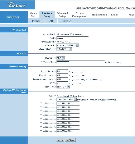Viewport: 135px width, 144px height.
Task: Select Access Point Deactivated radio button
Action: (x=71, y=34)
